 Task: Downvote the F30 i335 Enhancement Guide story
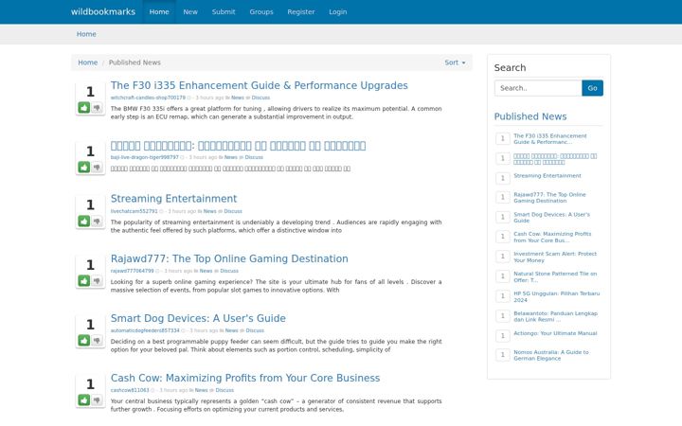tap(97, 107)
